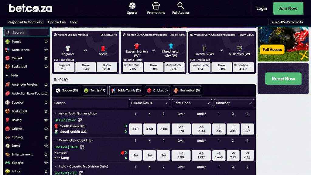Click the Manchester City (W) shirt icon

tap(171, 46)
